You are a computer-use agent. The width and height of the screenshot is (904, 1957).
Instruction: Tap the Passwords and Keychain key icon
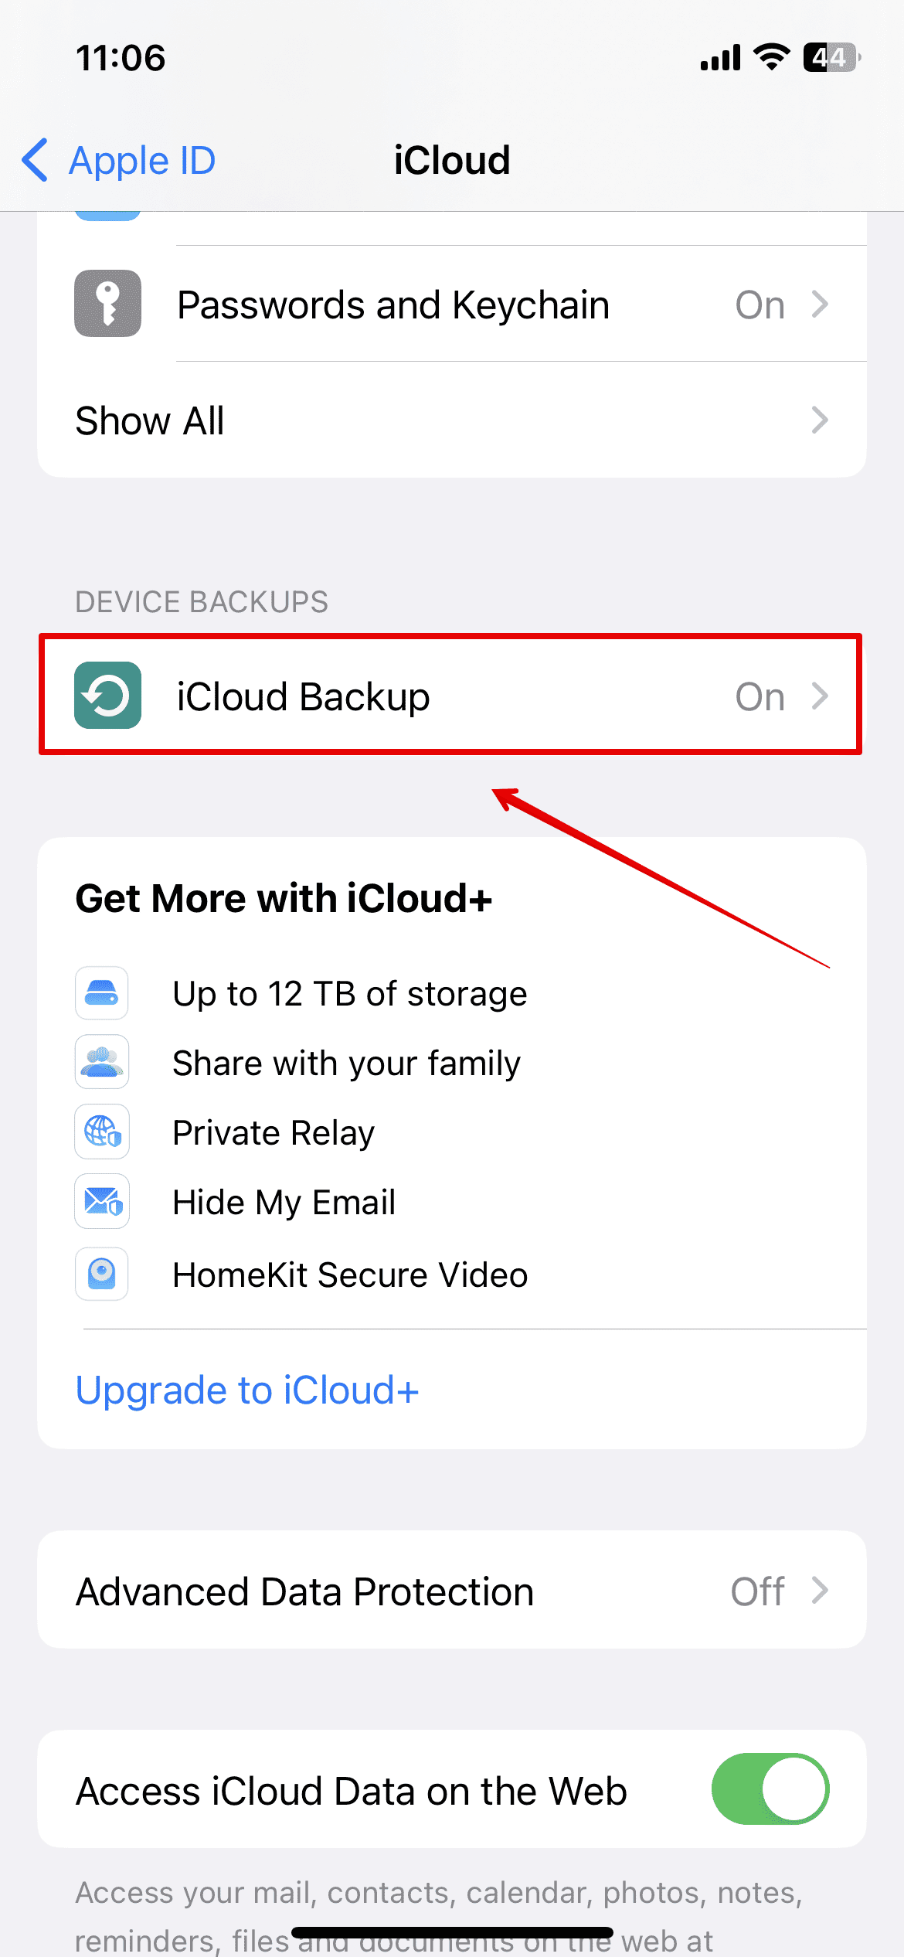click(x=107, y=304)
